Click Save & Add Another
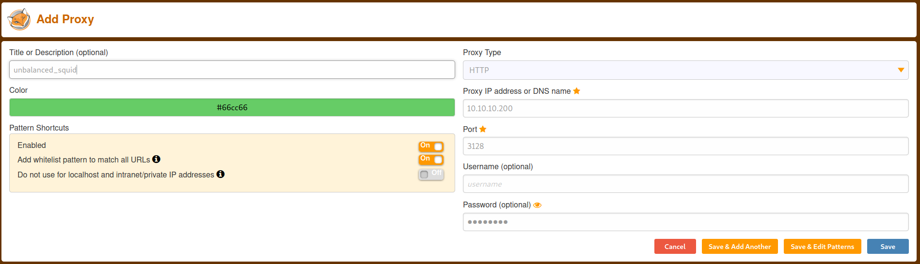 pos(739,247)
